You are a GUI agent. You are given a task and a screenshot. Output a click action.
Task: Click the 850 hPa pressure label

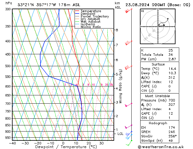click(9, 125)
